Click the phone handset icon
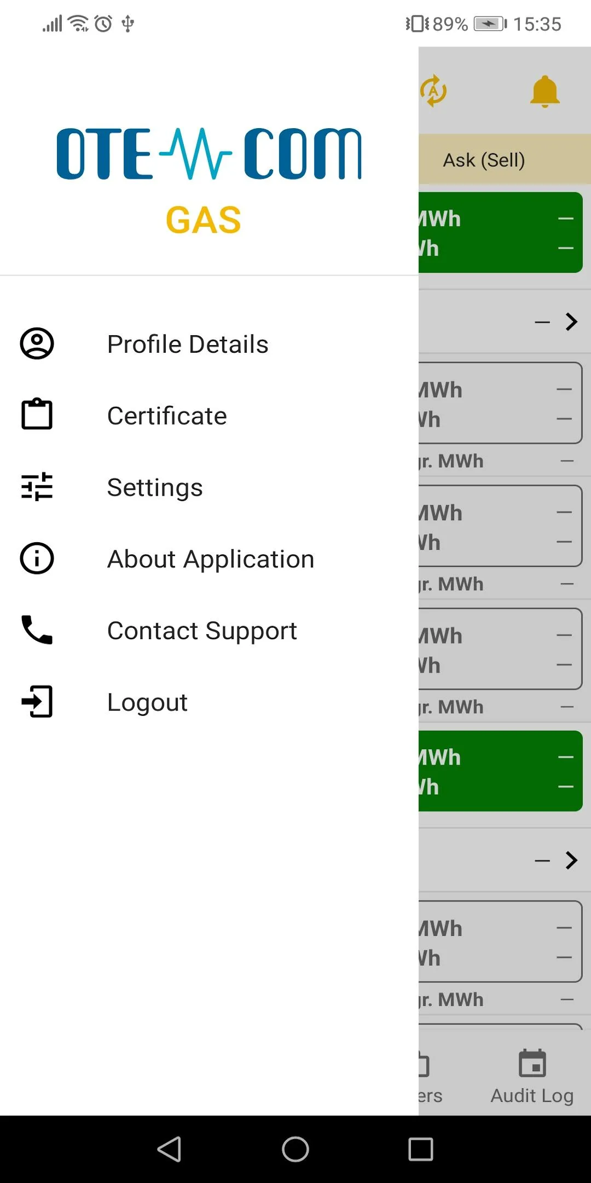Viewport: 591px width, 1183px height. 37,630
